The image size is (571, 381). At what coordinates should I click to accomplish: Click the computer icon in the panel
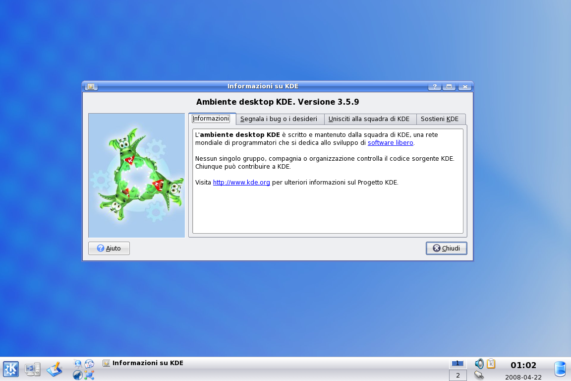point(33,369)
